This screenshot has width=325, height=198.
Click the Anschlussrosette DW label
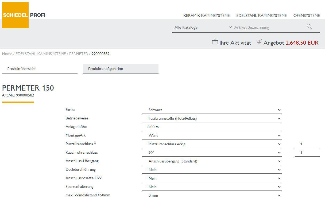pyautogui.click(x=84, y=178)
